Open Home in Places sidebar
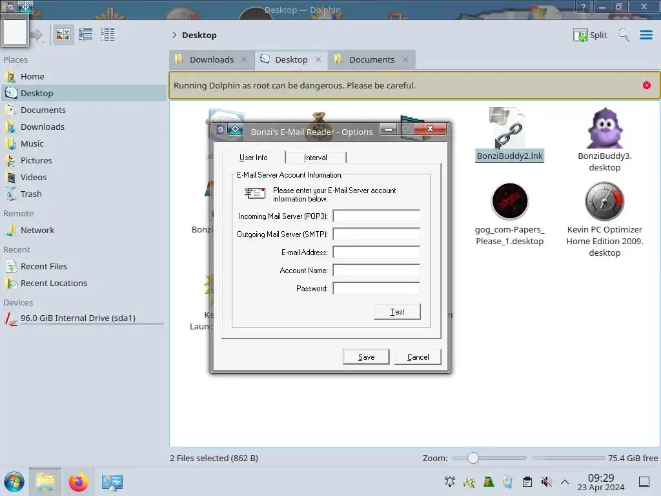This screenshot has width=661, height=496. (85, 76)
